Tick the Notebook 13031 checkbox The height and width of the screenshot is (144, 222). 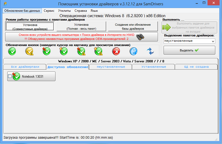(10, 76)
